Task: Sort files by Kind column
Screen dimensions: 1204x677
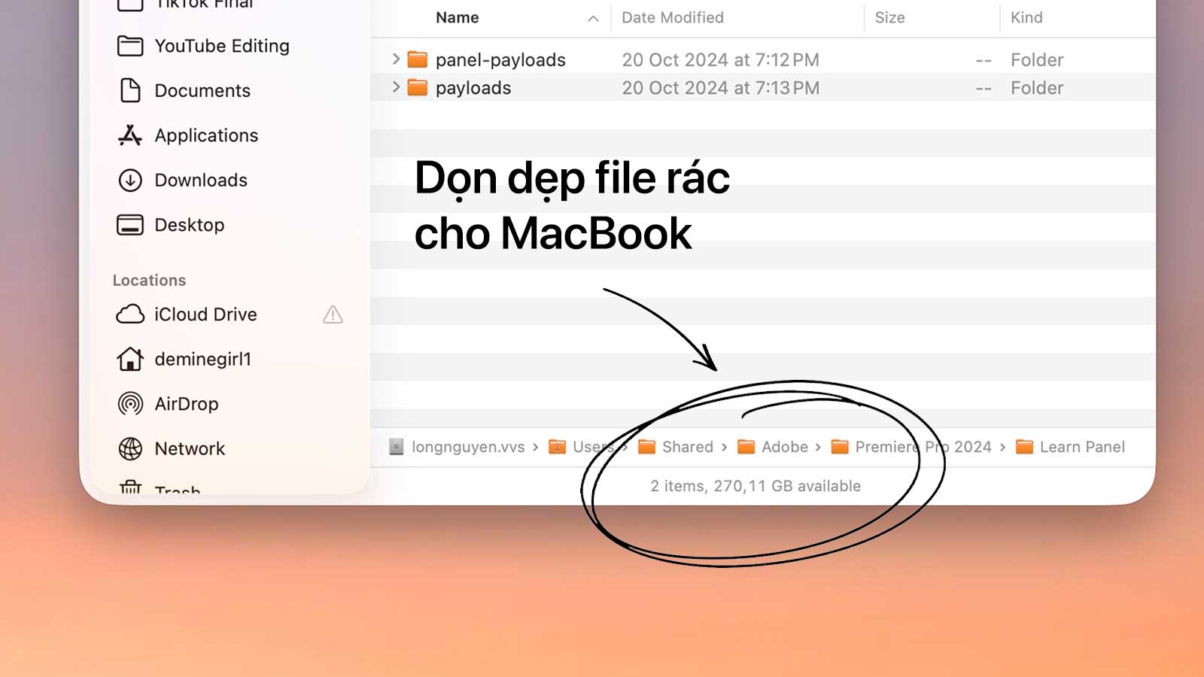Action: pyautogui.click(x=1026, y=18)
